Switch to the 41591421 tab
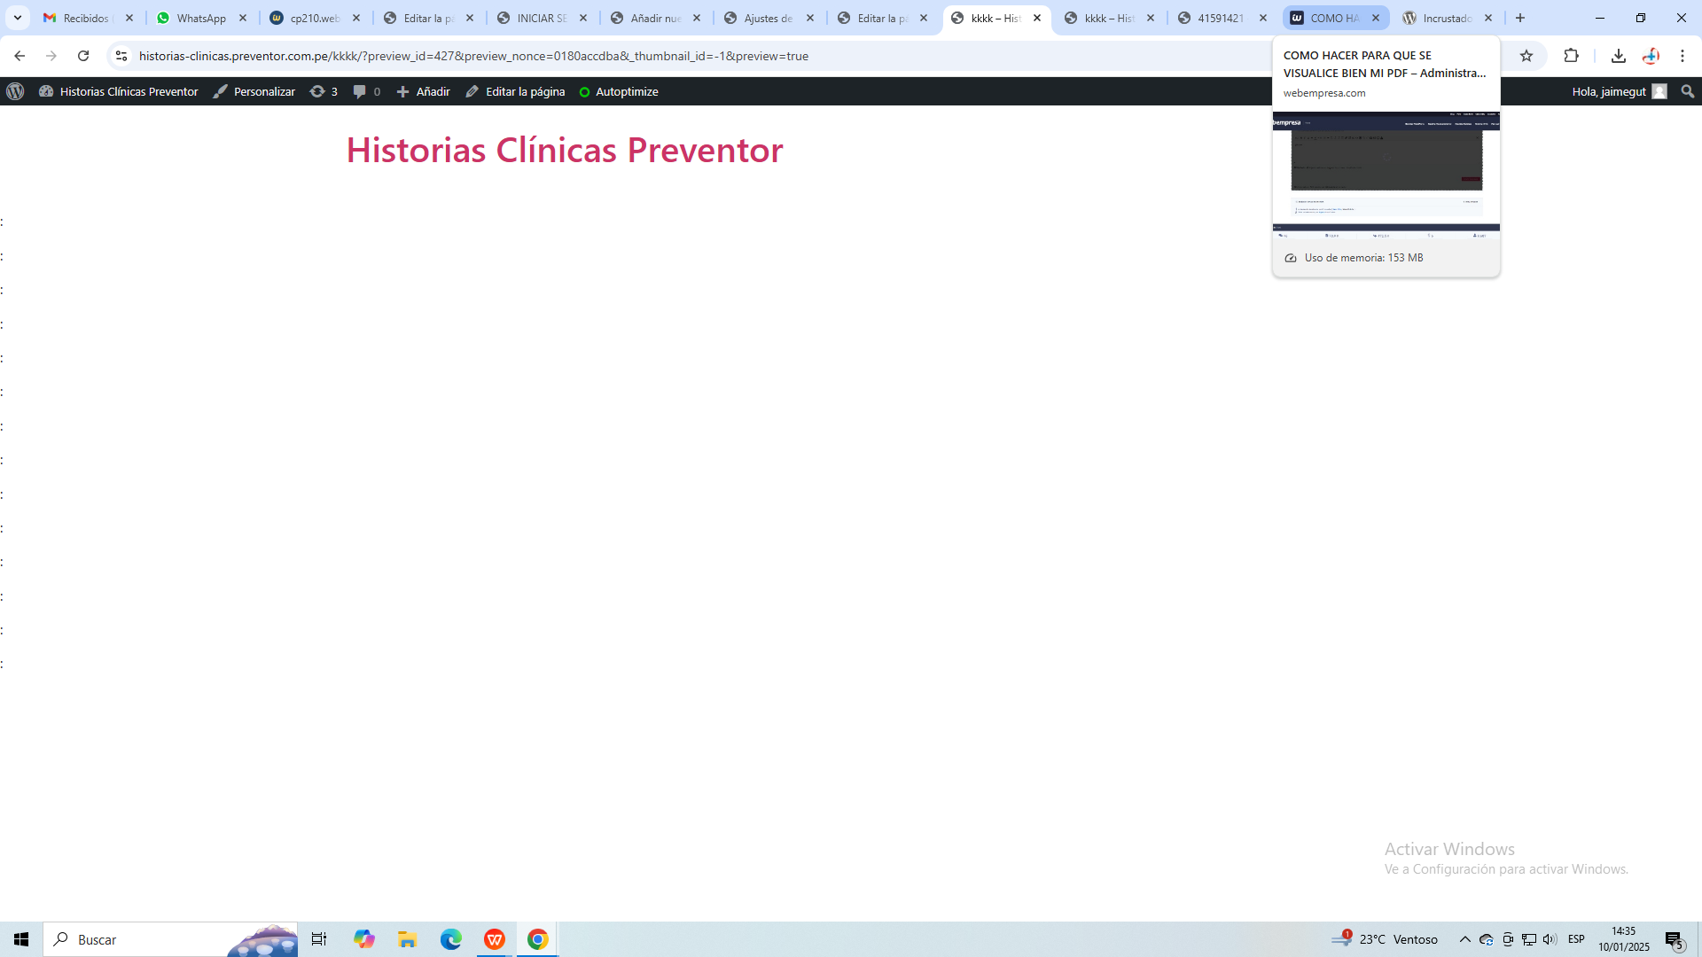The height and width of the screenshot is (957, 1702). tap(1221, 18)
